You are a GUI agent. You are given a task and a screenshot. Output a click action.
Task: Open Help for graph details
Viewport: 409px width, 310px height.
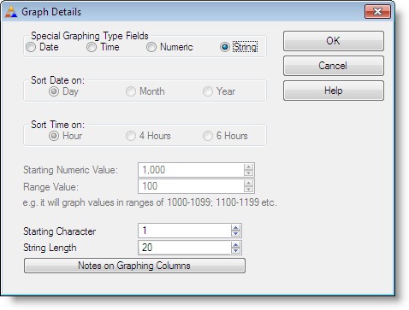(334, 91)
